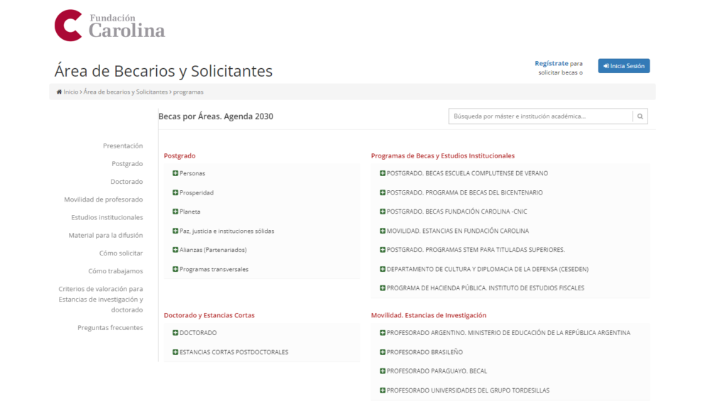Click the Doctorado y Estancias Cortas heading
This screenshot has width=727, height=411.
pyautogui.click(x=209, y=316)
